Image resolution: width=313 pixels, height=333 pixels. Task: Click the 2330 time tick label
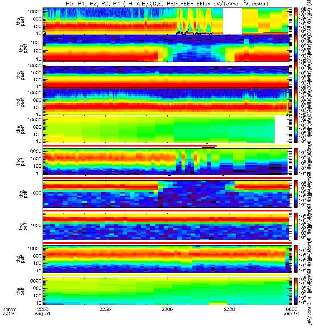point(229,309)
